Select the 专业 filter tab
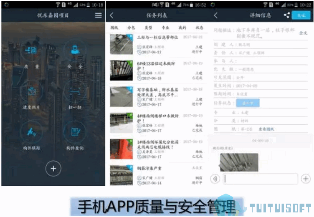314x217 pixels. 165,28
